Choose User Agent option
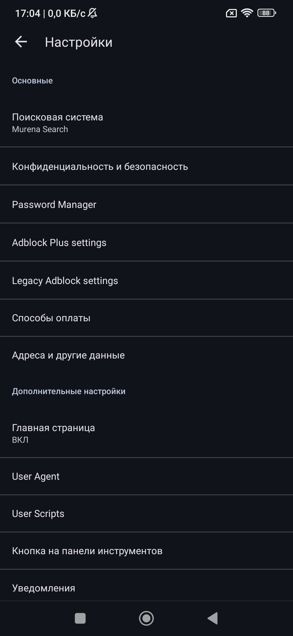The height and width of the screenshot is (636, 293). (146, 476)
